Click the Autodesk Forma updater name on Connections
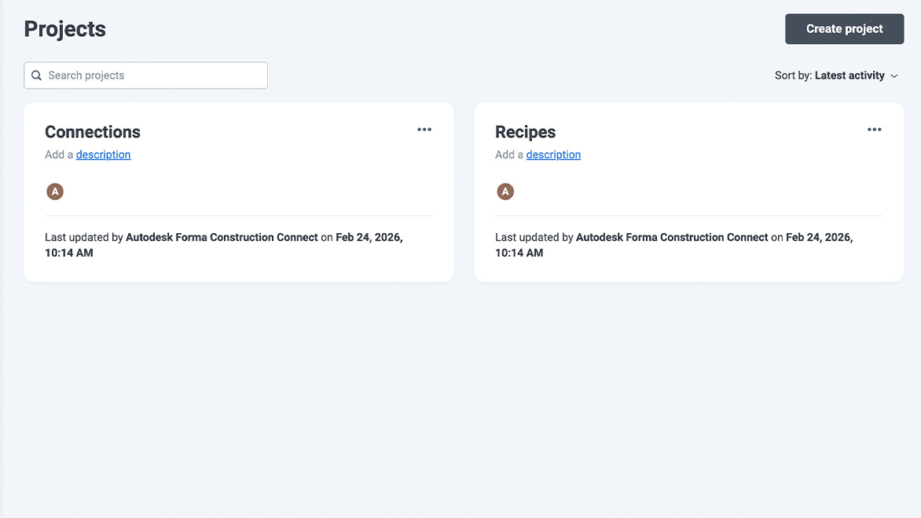Screen dimensions: 921x518 pos(222,237)
